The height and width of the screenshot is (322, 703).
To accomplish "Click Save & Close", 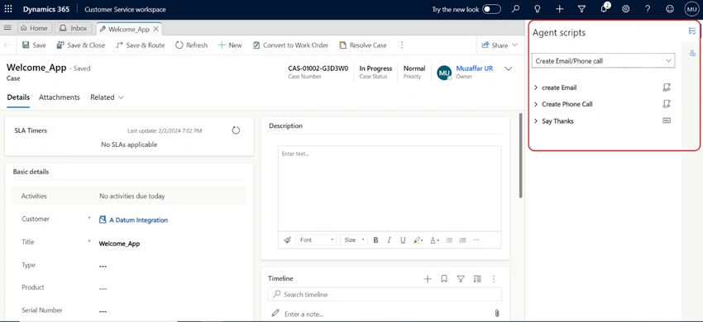I will click(81, 45).
